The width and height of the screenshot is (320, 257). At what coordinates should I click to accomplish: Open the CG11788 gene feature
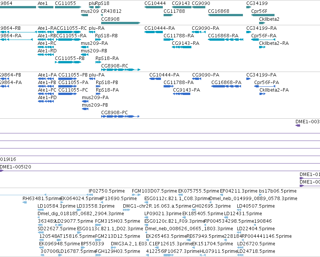[168, 15]
